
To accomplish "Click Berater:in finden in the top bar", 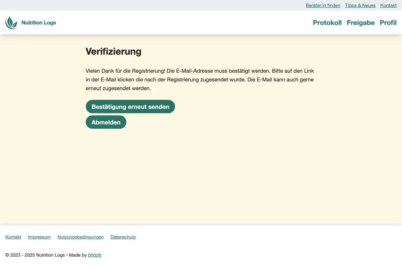I will click(323, 5).
